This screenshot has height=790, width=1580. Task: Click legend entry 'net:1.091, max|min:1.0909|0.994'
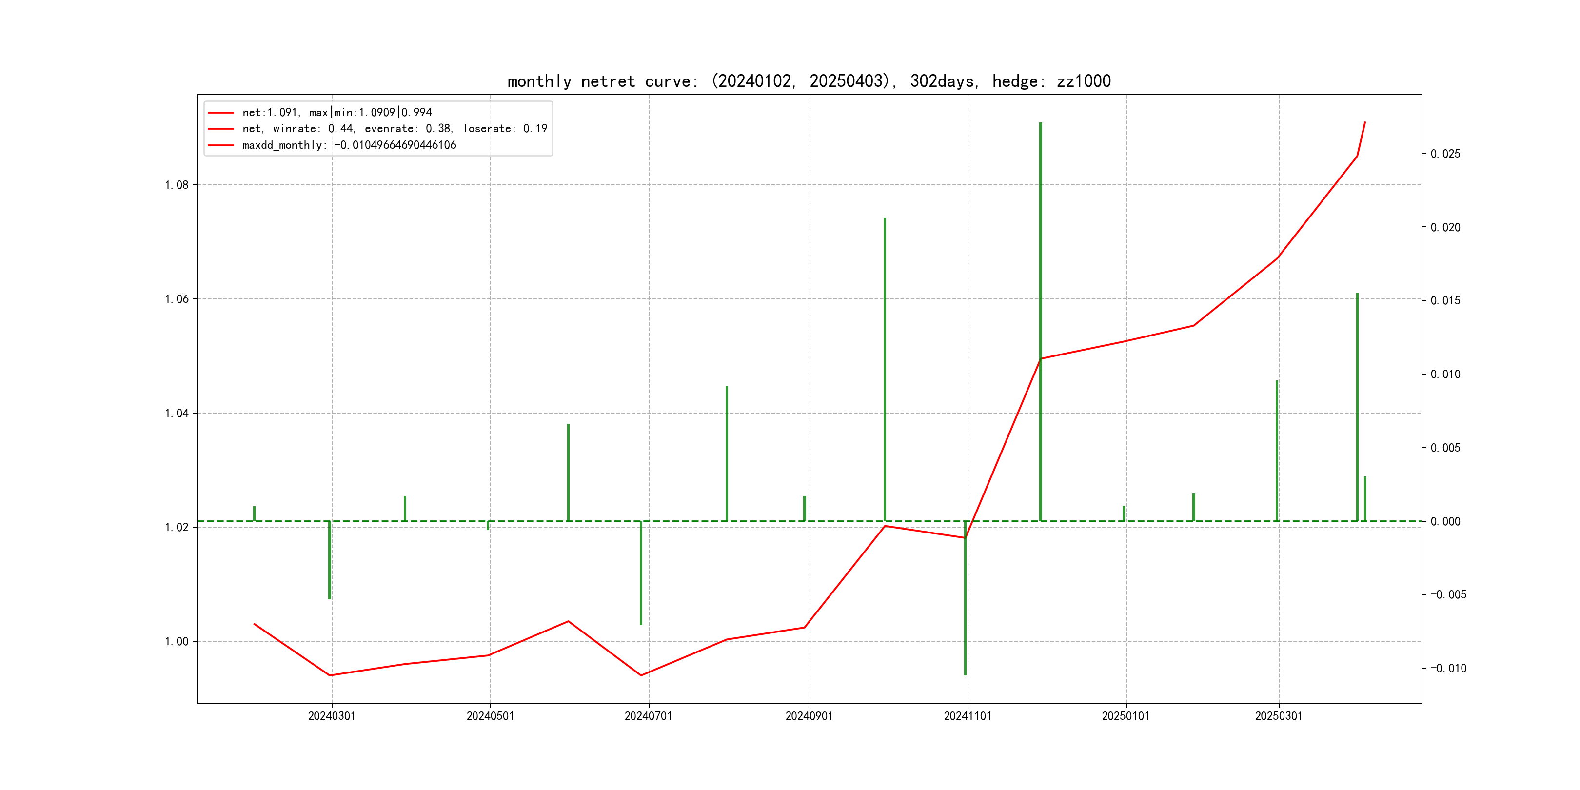point(337,112)
